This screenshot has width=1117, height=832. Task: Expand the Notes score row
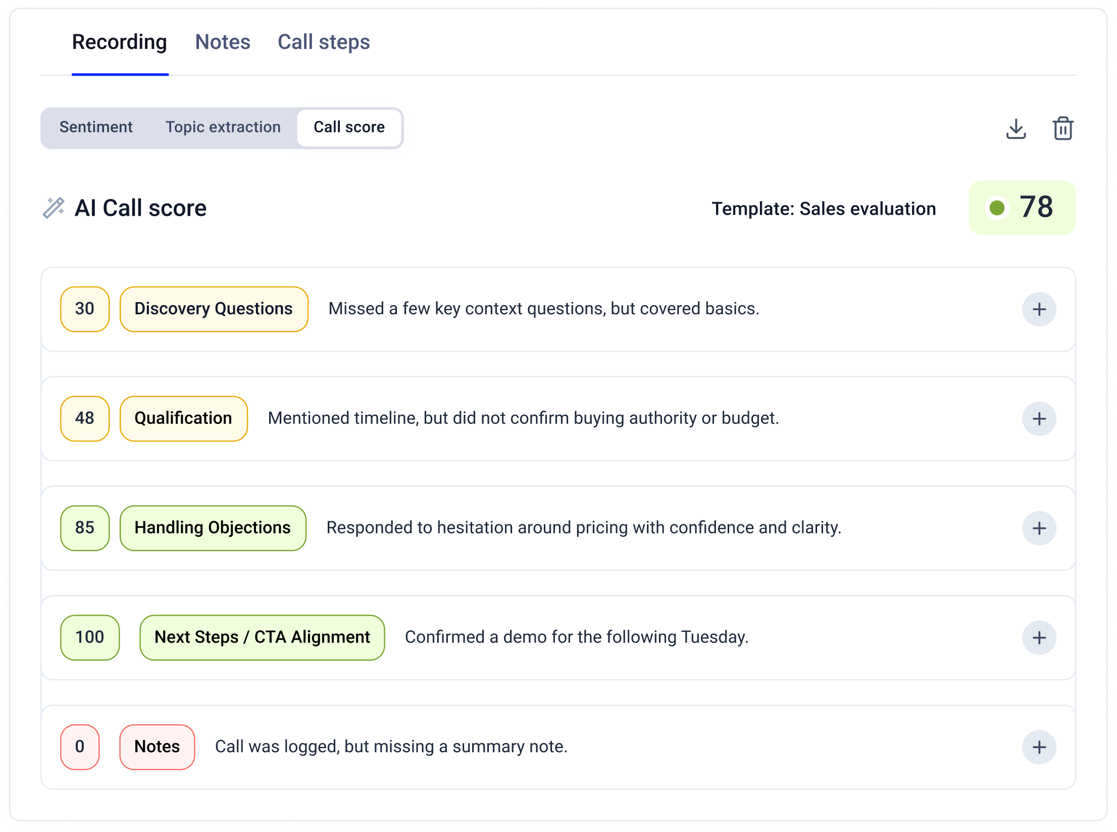tap(1039, 747)
